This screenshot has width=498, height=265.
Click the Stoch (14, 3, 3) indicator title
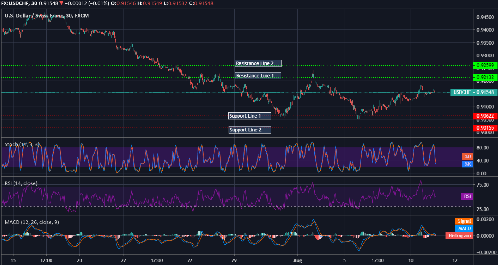click(22, 144)
